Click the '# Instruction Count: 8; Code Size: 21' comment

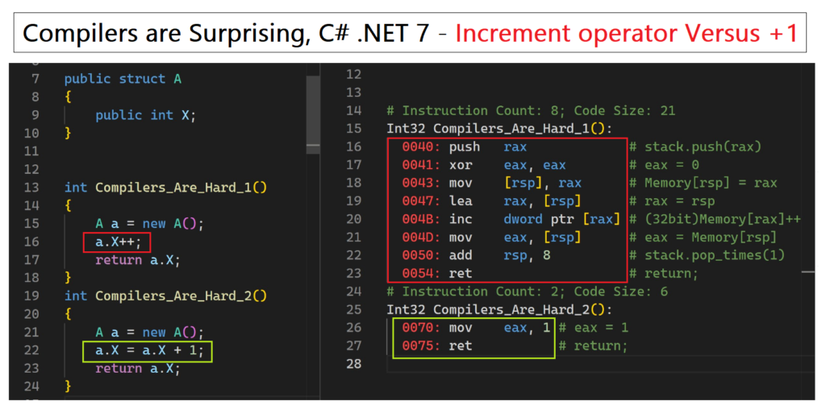tap(531, 111)
